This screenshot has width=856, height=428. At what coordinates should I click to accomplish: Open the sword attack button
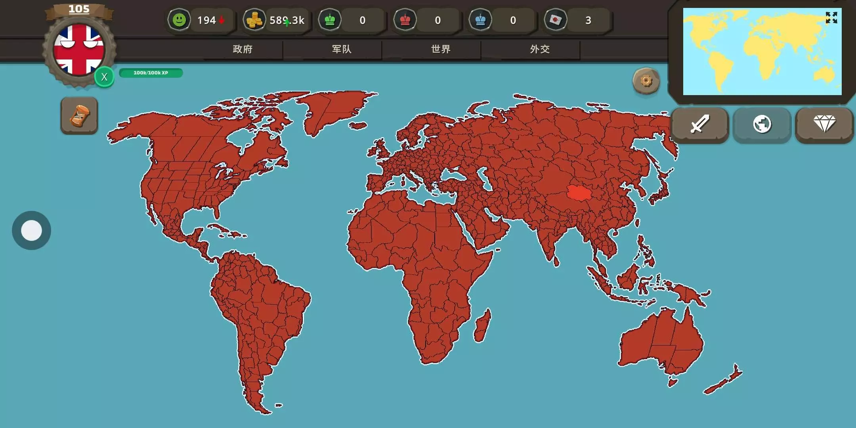point(700,124)
